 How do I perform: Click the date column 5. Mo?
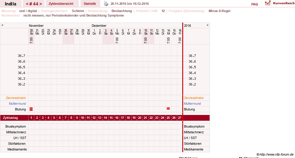click(117, 32)
